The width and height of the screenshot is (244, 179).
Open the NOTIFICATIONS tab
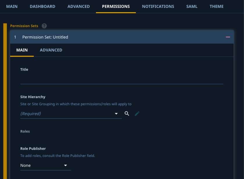click(158, 6)
